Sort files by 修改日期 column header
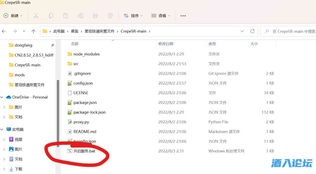This screenshot has height=174, width=316. (166, 44)
